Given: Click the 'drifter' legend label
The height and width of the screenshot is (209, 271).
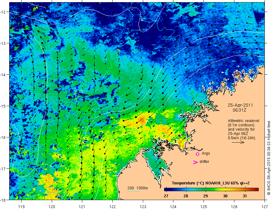Looking at the screenshot, I should coord(204,162).
